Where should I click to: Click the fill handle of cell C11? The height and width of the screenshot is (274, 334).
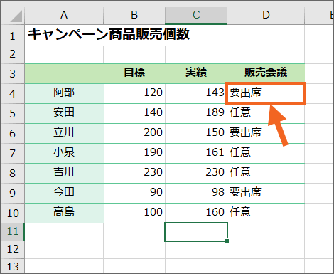(x=227, y=241)
